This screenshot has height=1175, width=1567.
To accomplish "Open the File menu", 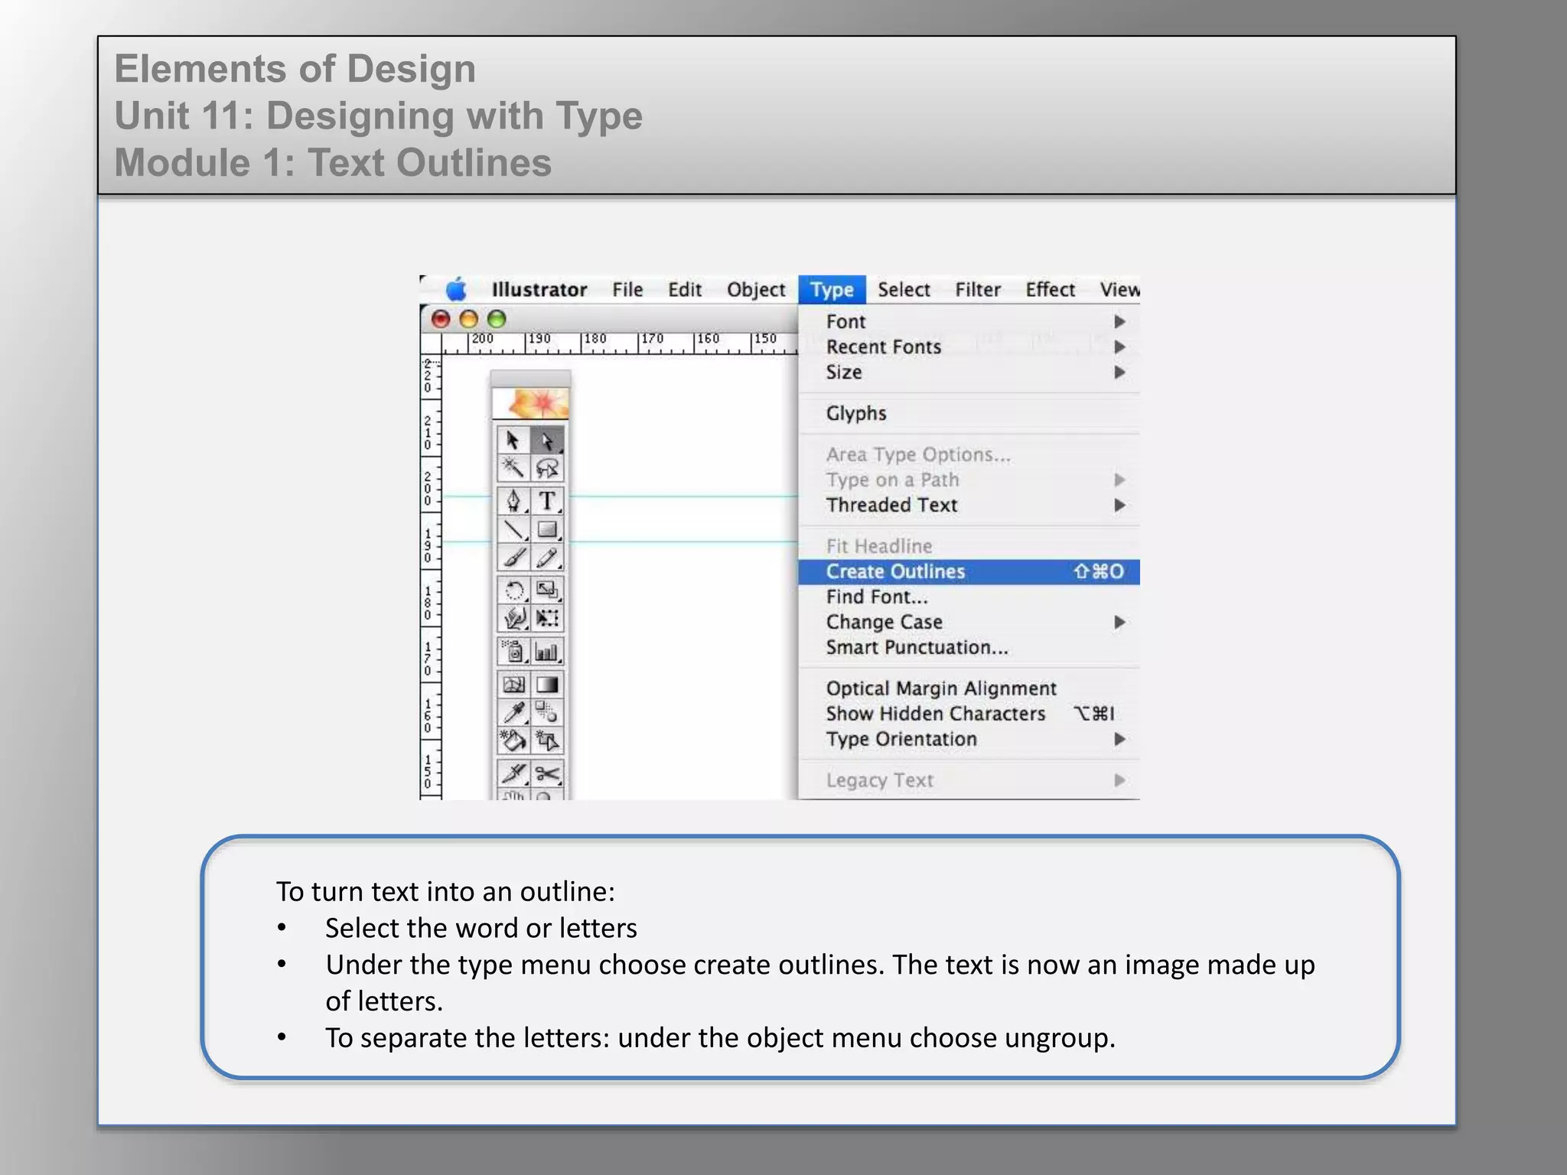I will click(627, 290).
